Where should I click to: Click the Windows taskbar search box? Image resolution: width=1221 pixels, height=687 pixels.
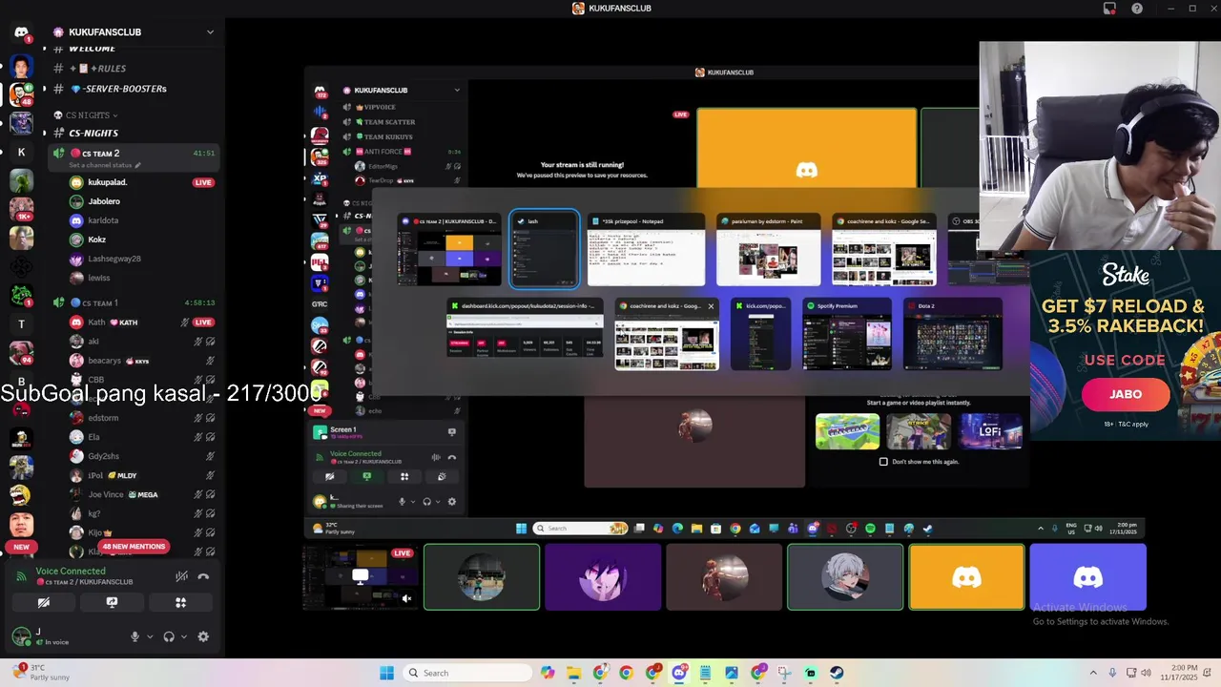(x=467, y=673)
